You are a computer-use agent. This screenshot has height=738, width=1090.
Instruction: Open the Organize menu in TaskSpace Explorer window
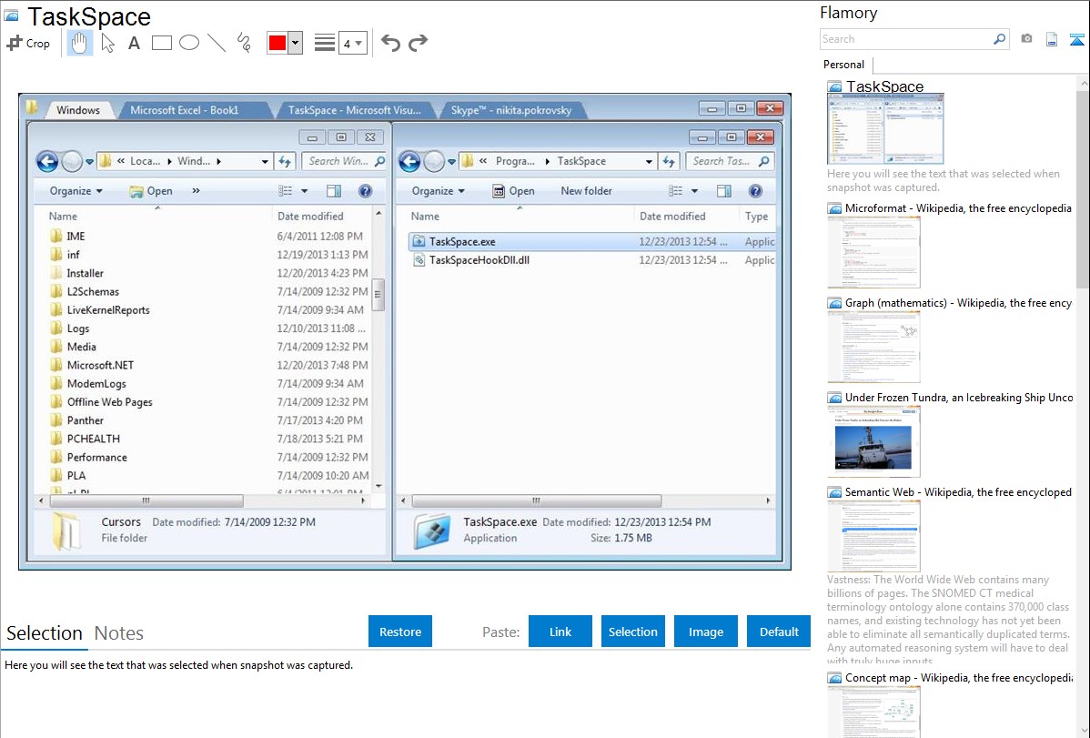(438, 190)
